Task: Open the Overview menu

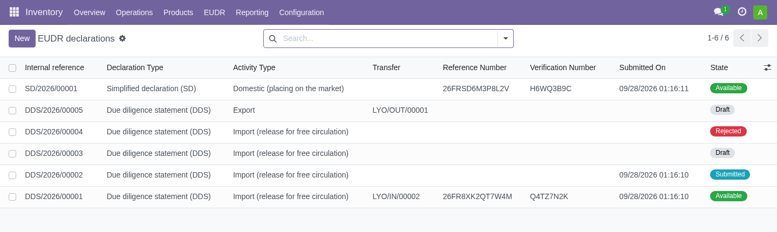Action: 90,12
